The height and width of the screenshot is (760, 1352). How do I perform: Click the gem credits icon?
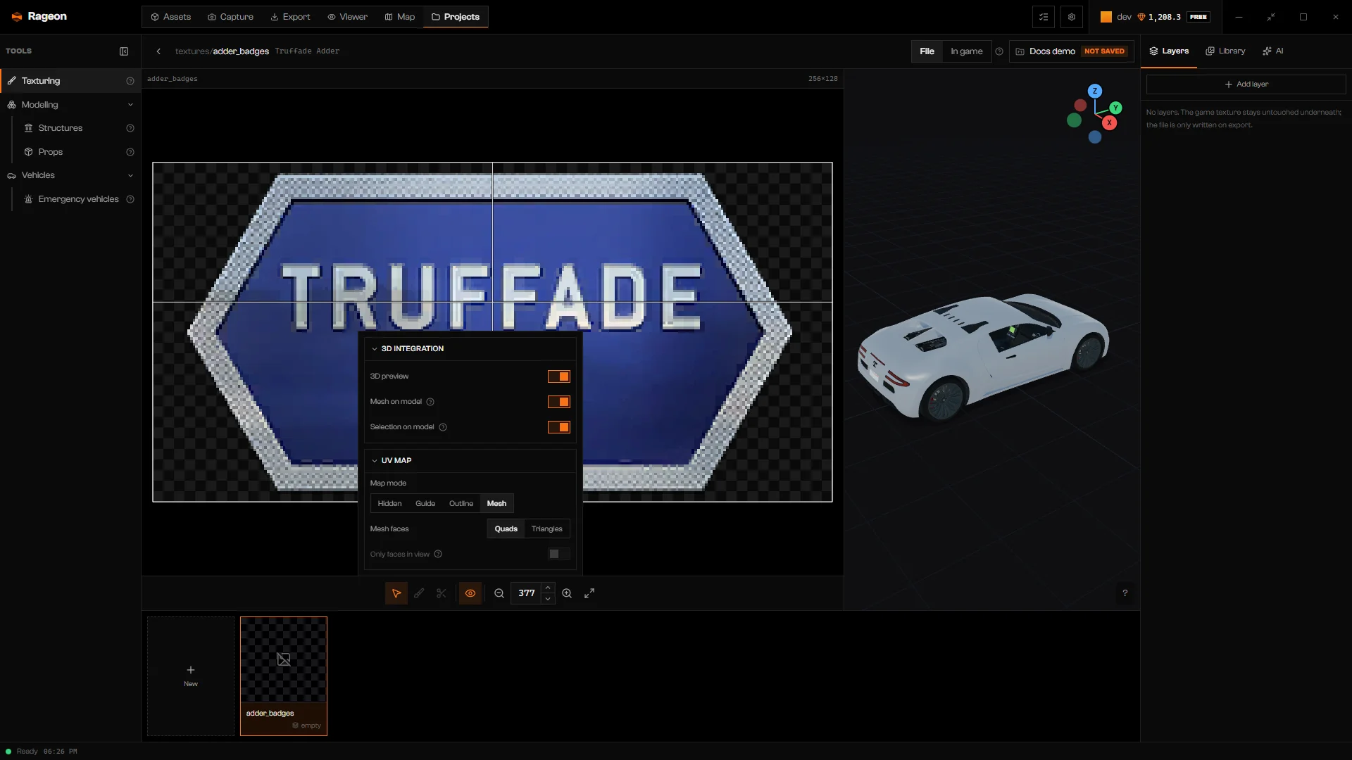pos(1141,17)
